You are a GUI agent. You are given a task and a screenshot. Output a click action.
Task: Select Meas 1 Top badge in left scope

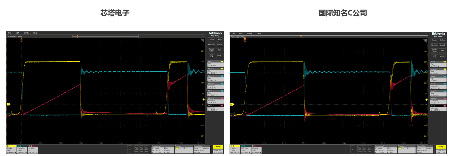(x=216, y=64)
